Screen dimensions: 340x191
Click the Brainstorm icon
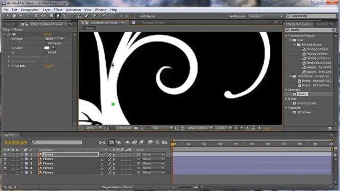pyautogui.click(x=150, y=142)
